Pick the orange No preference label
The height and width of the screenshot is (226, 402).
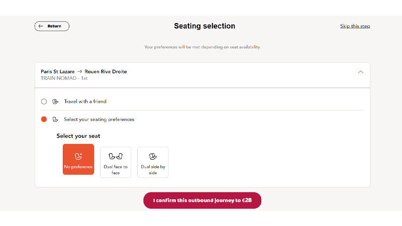point(78,167)
